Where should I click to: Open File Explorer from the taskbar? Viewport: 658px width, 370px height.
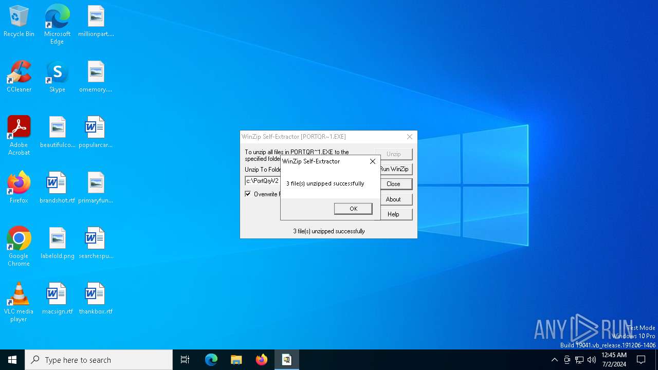pyautogui.click(x=236, y=360)
